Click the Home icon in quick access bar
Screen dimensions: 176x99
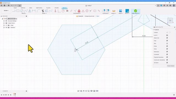coord(20,5)
